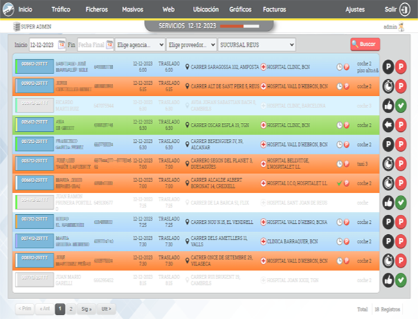This screenshot has height=319, width=418.
Task: Click black P icon for Clinica Barraquer row
Action: click(388, 241)
